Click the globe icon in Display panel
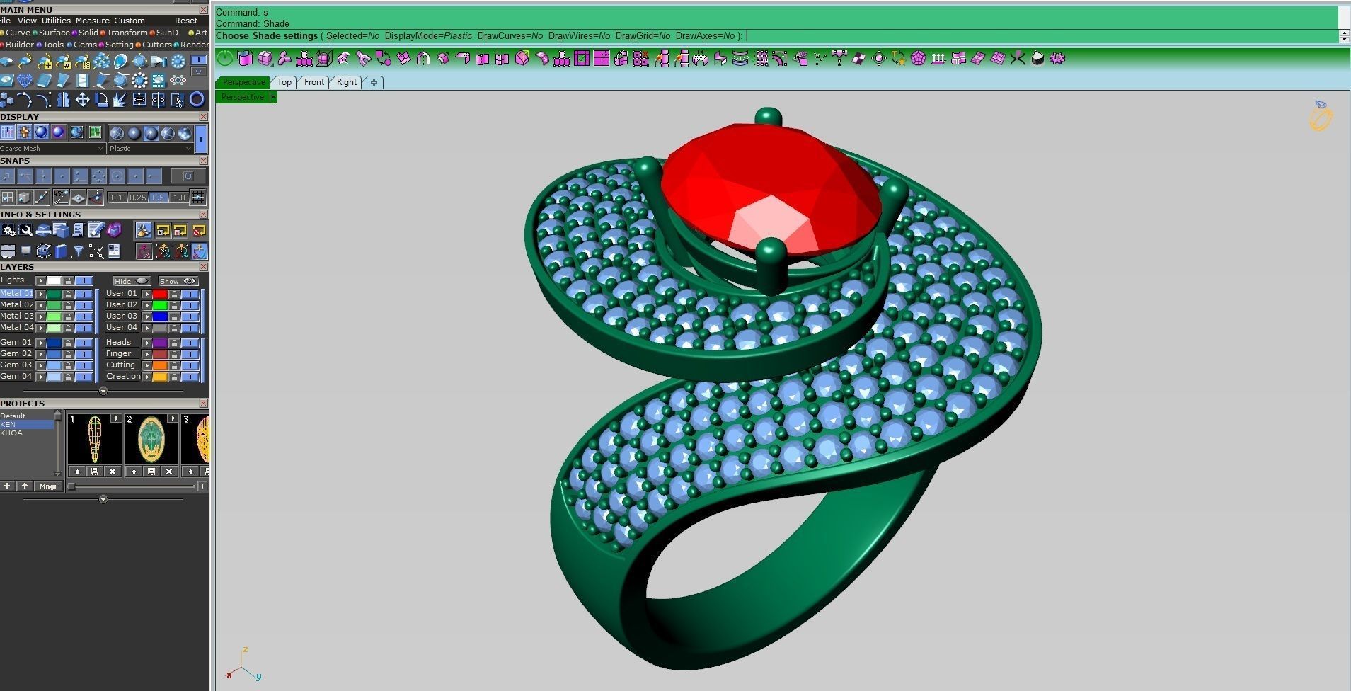The image size is (1351, 691). [76, 132]
